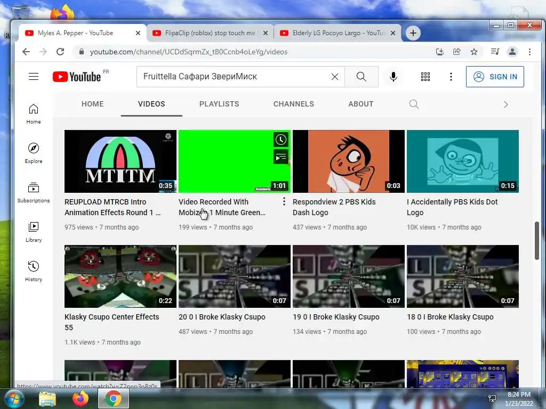Open a new browser tab
Viewport: 546px width, 409px height.
pyautogui.click(x=413, y=33)
